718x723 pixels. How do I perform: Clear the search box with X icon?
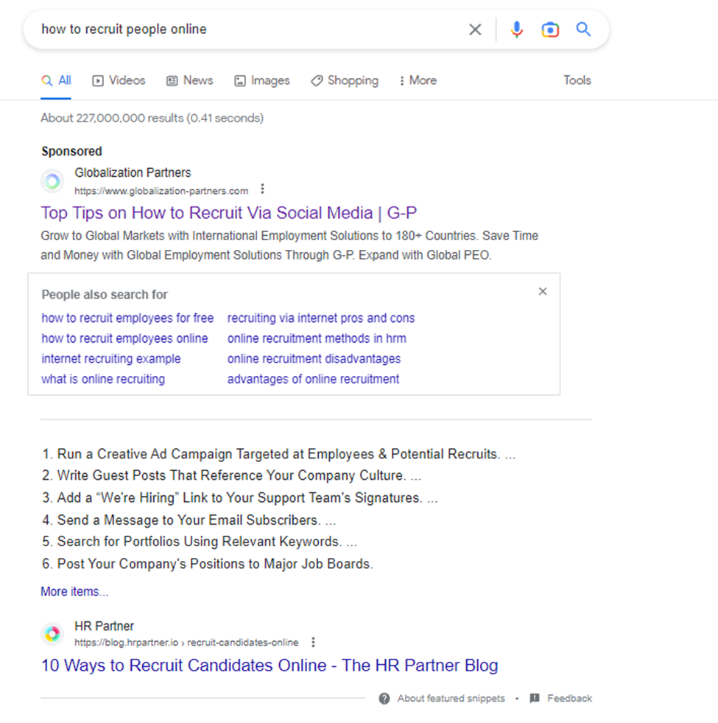[x=475, y=29]
